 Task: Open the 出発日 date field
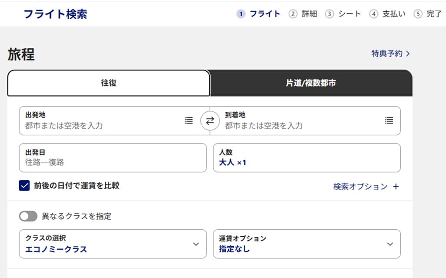[x=113, y=158]
